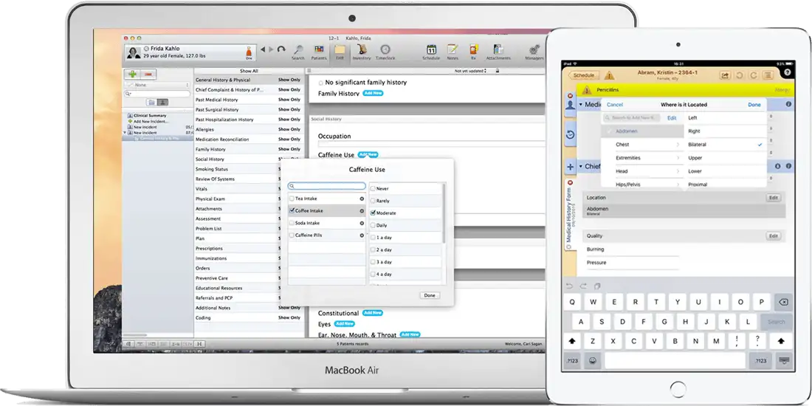Image resolution: width=812 pixels, height=406 pixels.
Task: Select No significant family history radio button
Action: [320, 83]
